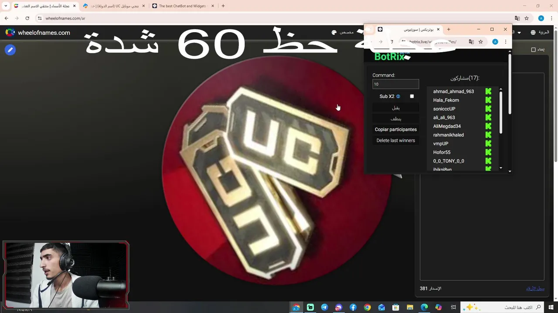Close the ببجي موبايل UC tab
The height and width of the screenshot is (313, 558).
[x=143, y=6]
